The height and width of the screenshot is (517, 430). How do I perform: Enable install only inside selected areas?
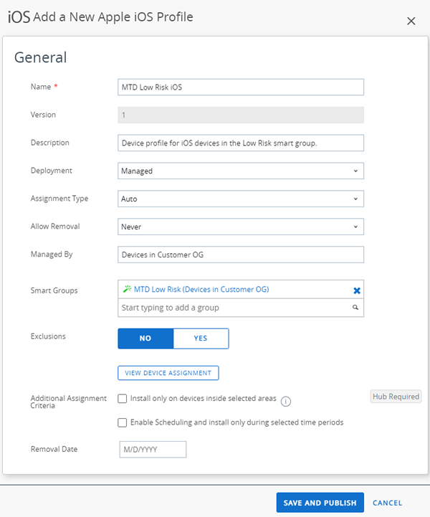pyautogui.click(x=123, y=399)
